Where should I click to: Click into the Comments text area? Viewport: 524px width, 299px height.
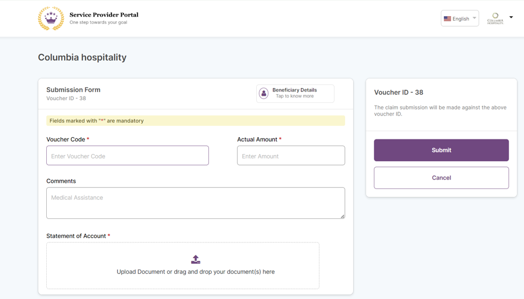(x=195, y=203)
